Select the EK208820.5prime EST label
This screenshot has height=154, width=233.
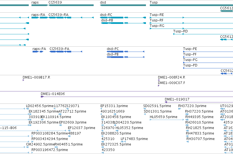(116, 133)
